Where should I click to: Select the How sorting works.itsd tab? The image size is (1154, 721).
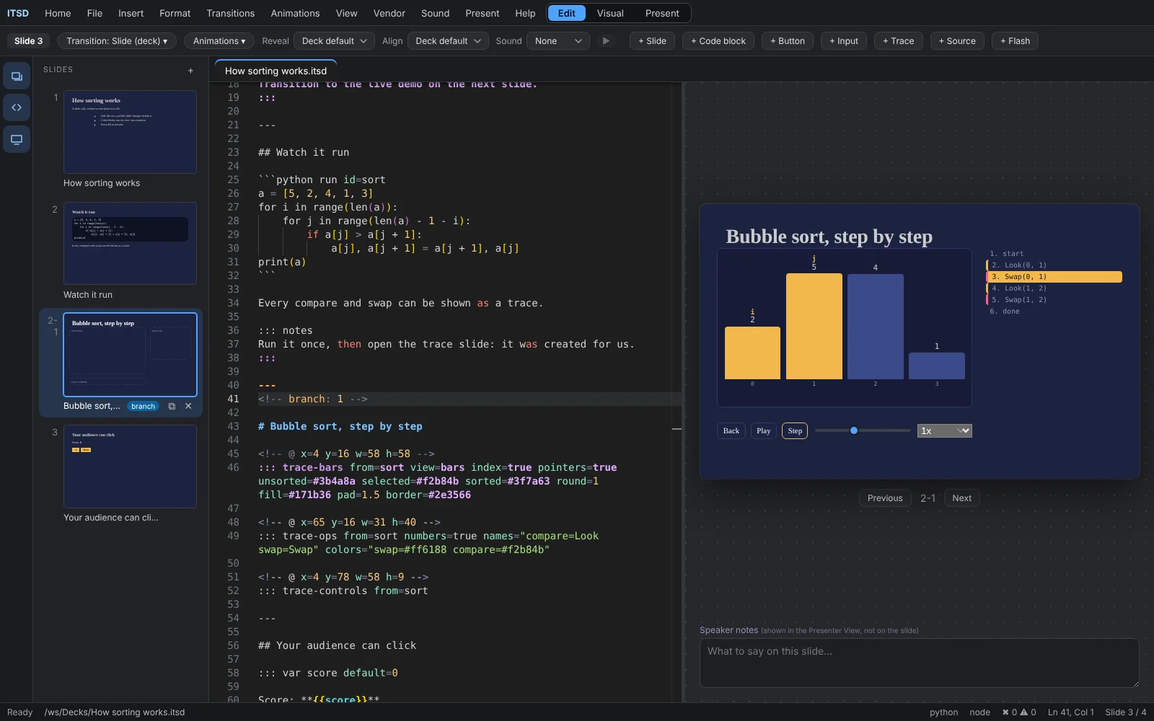tap(276, 71)
